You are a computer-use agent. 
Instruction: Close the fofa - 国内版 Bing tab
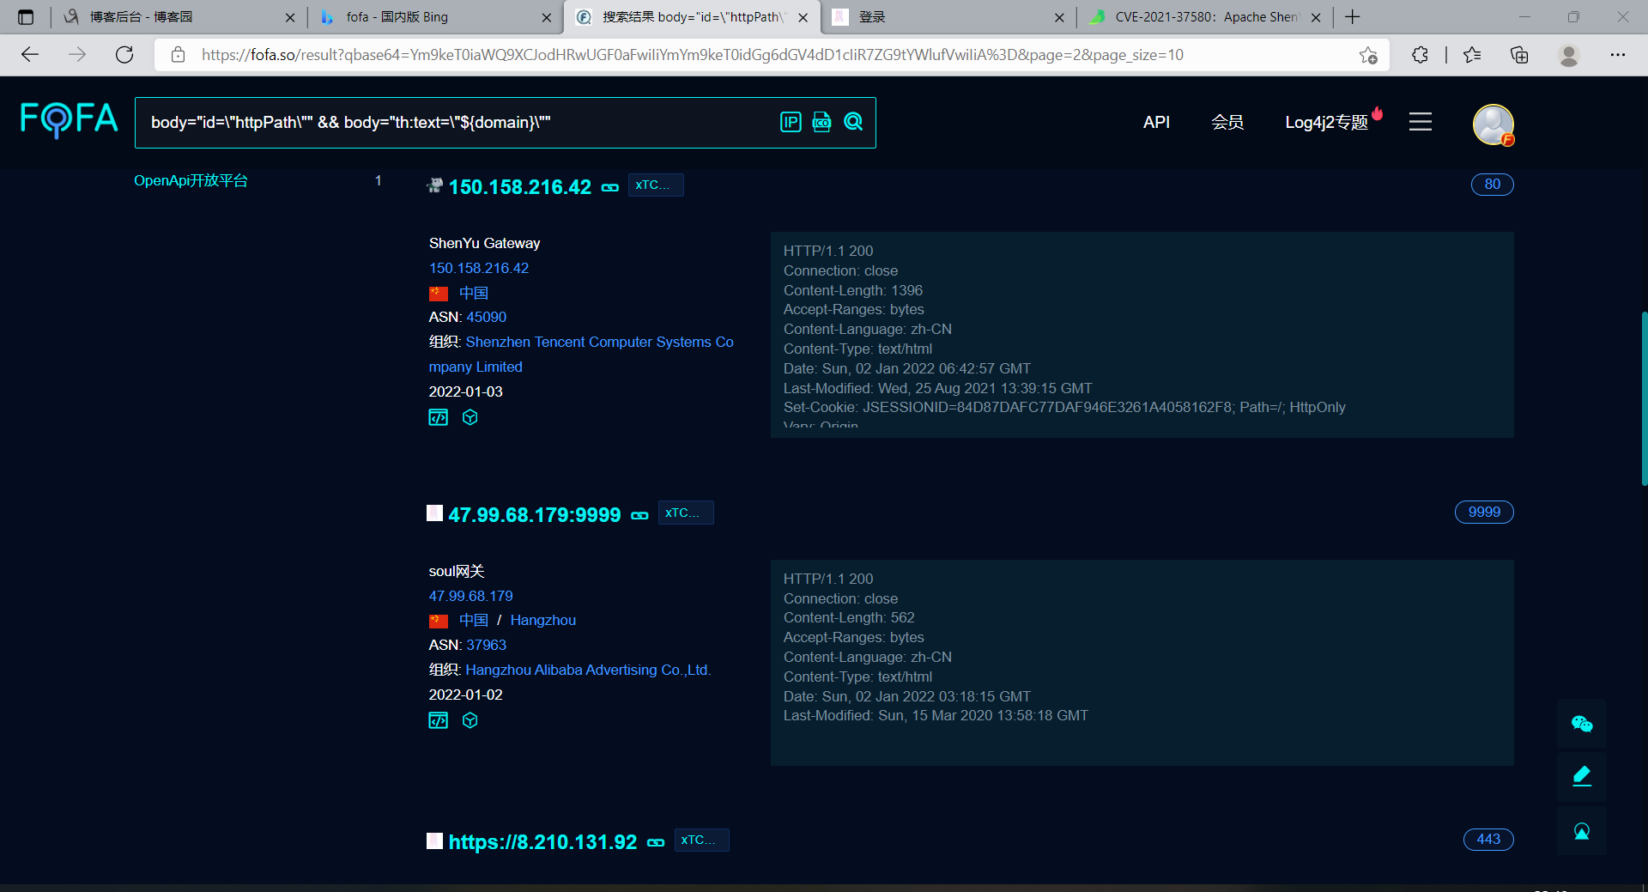(547, 17)
